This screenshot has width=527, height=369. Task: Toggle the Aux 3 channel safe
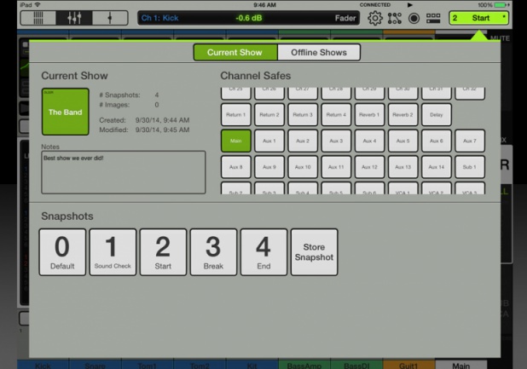(336, 141)
